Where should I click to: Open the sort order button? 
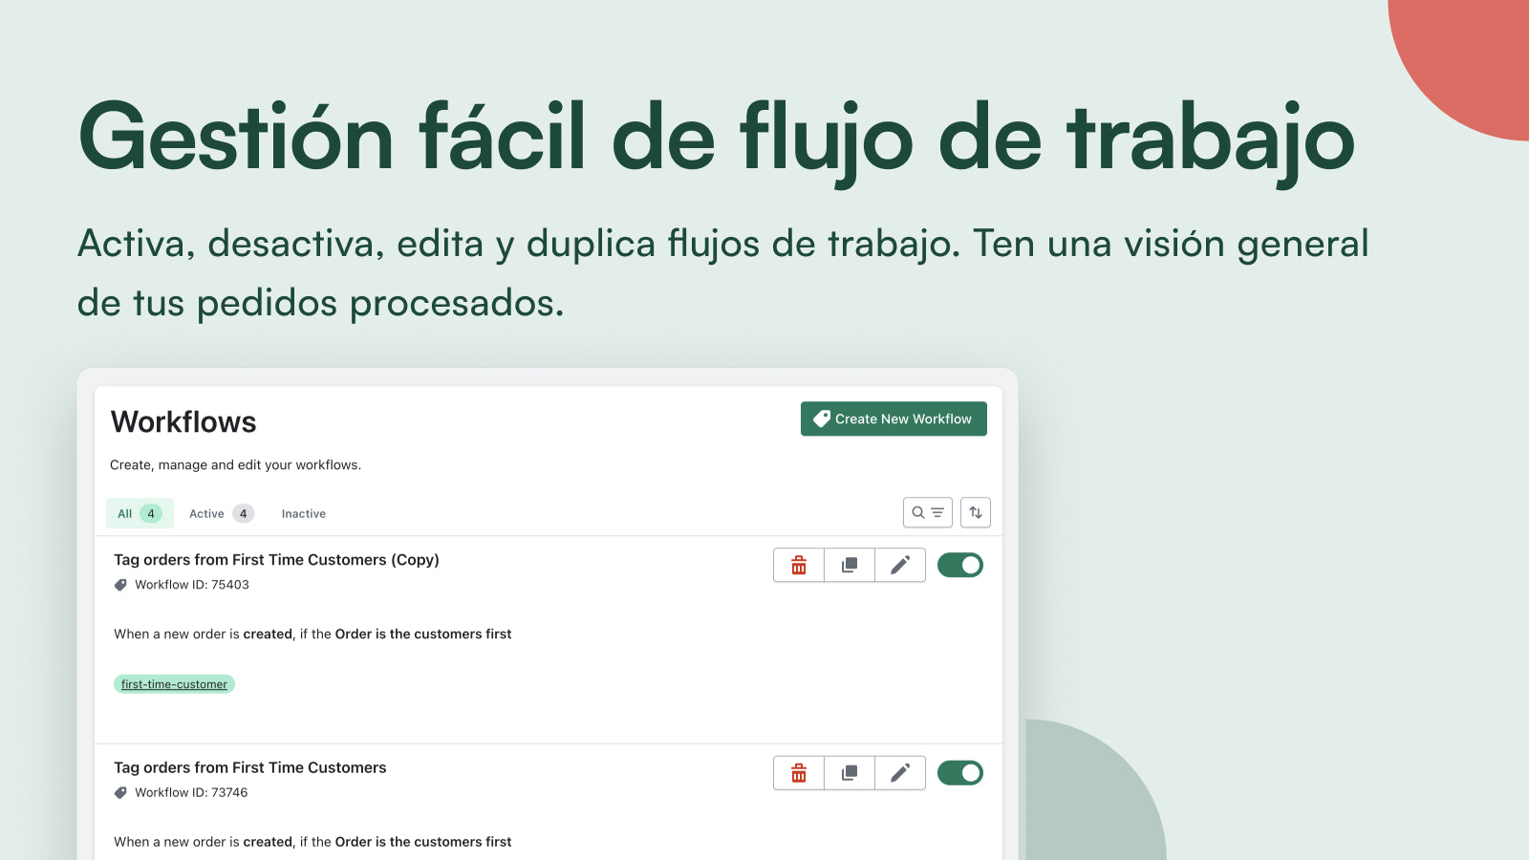click(x=976, y=512)
